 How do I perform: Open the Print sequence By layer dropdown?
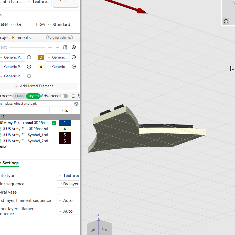tap(68, 184)
